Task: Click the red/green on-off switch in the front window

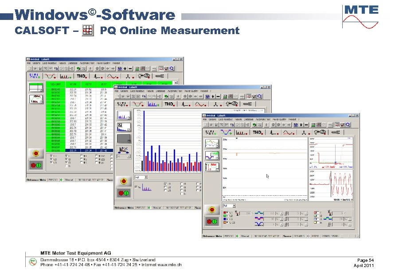Action: coord(212,221)
